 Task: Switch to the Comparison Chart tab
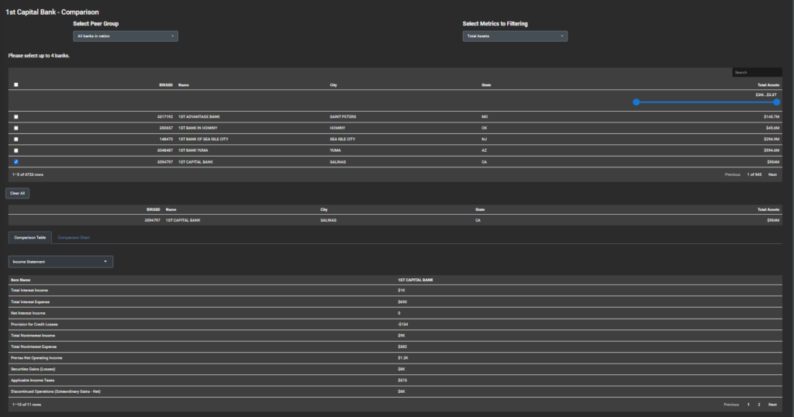click(x=74, y=237)
